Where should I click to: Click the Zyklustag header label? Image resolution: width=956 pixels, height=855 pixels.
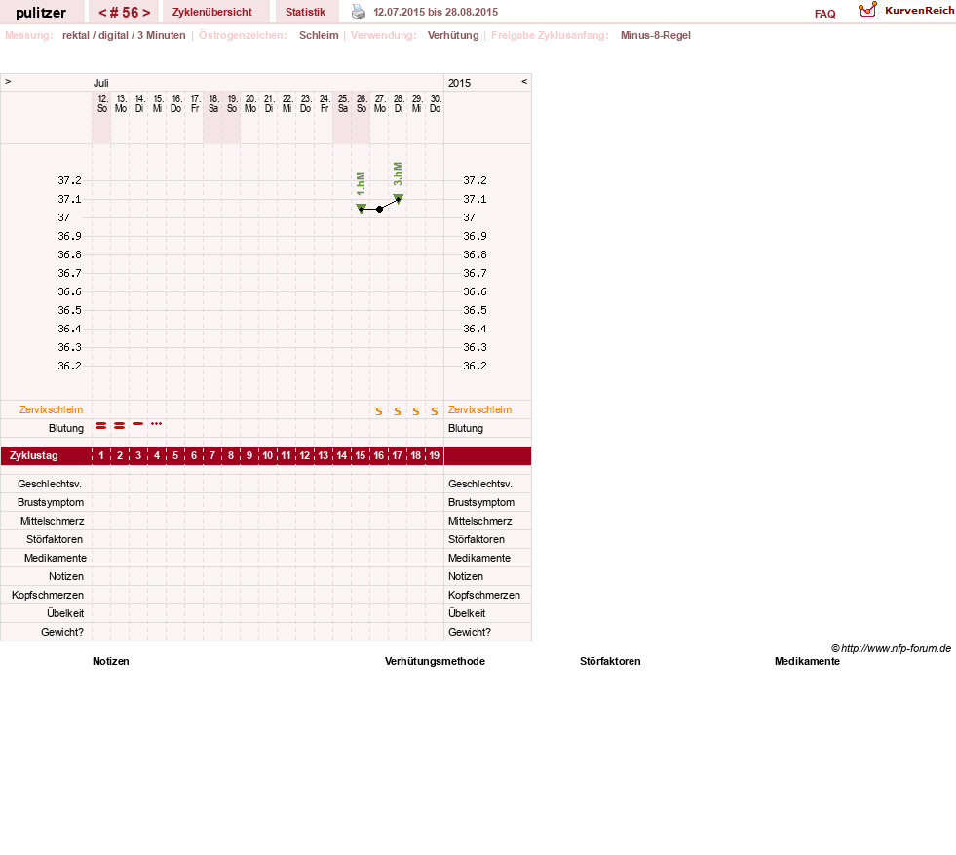[33, 455]
